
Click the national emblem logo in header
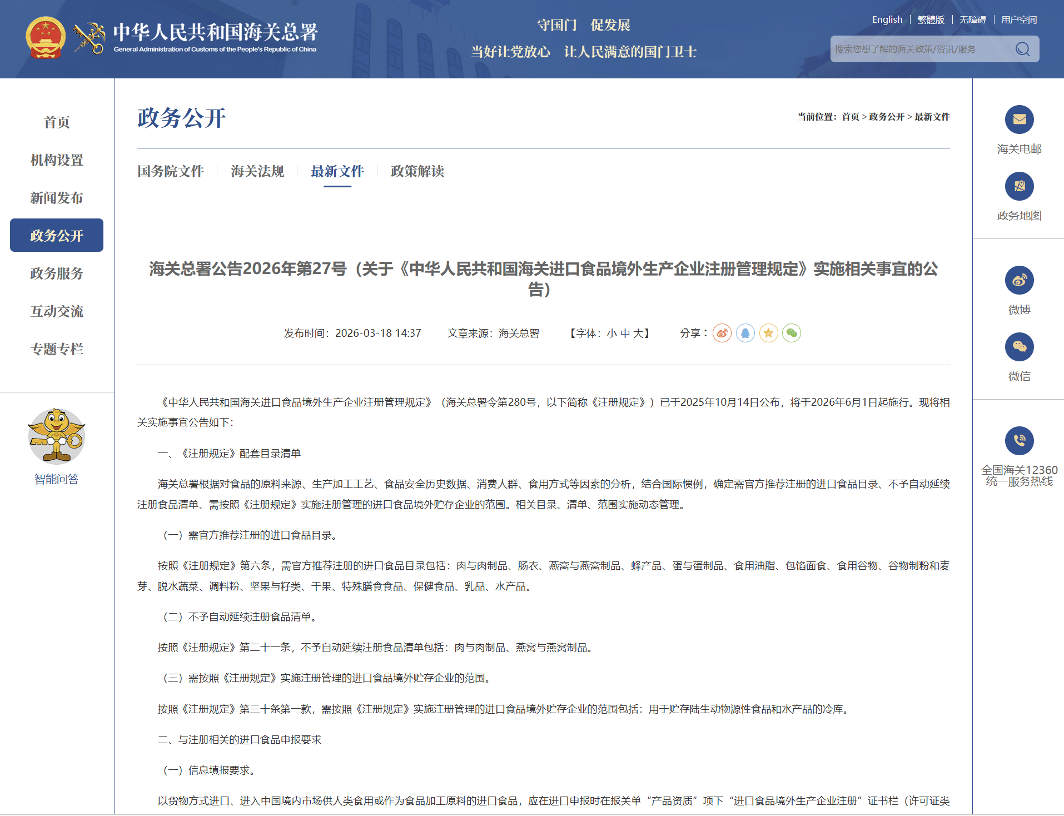click(x=46, y=38)
